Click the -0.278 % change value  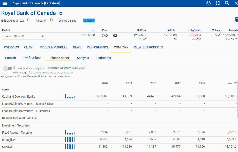pyautogui.click(x=195, y=35)
